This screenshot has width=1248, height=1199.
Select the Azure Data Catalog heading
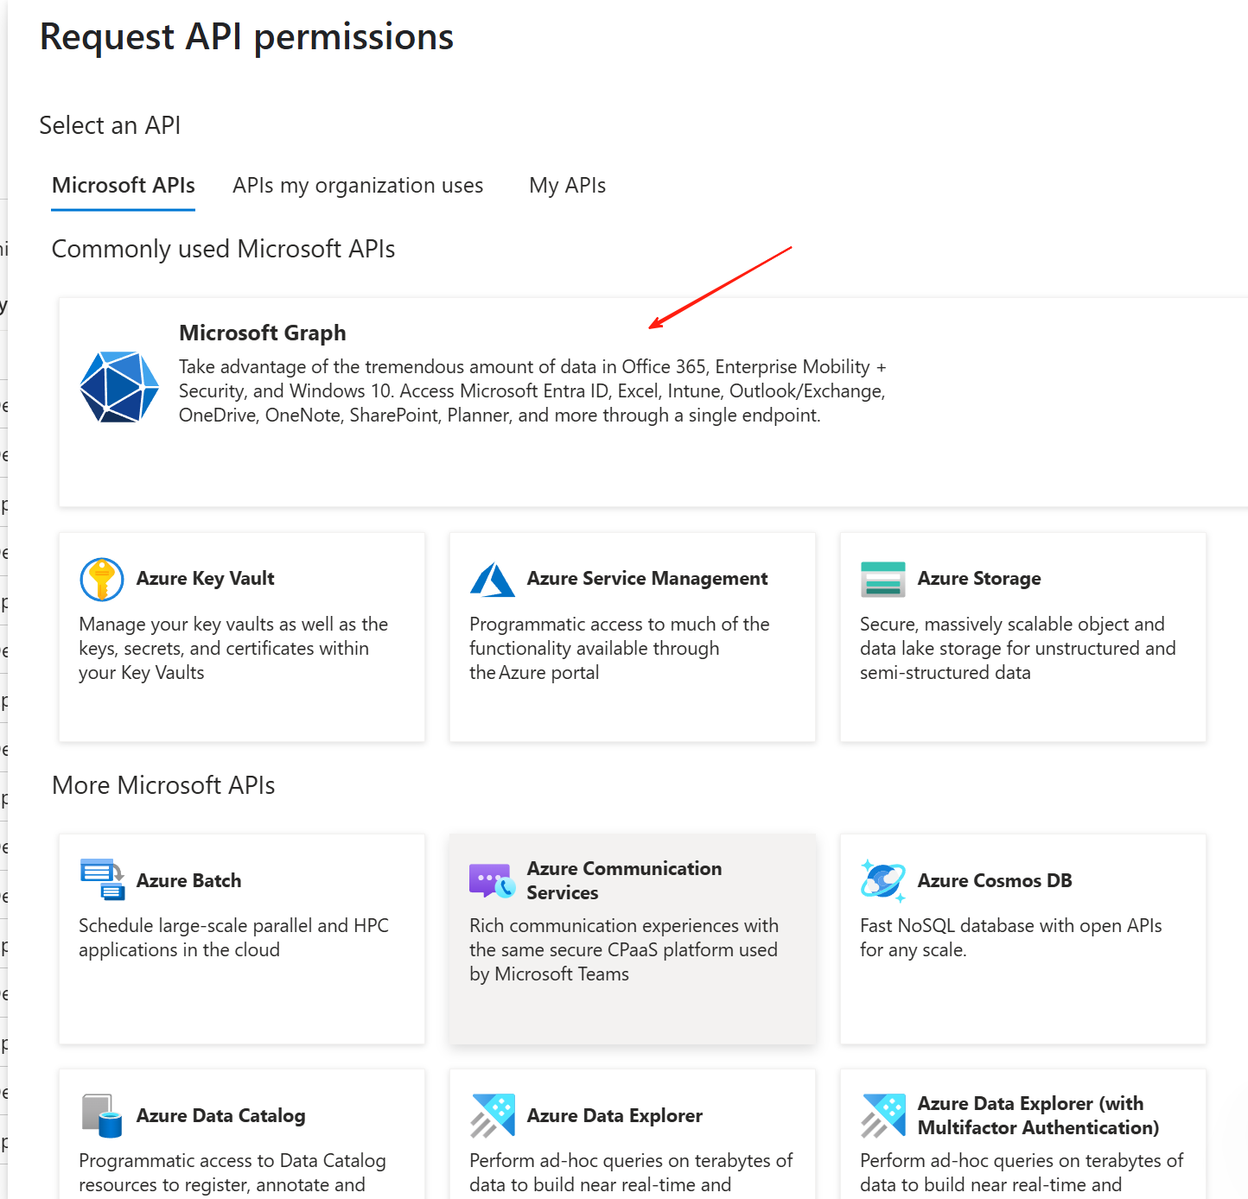(221, 1115)
